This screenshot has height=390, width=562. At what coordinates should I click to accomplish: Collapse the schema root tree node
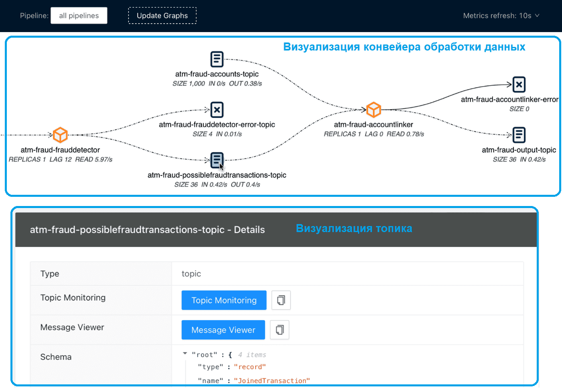pyautogui.click(x=185, y=354)
